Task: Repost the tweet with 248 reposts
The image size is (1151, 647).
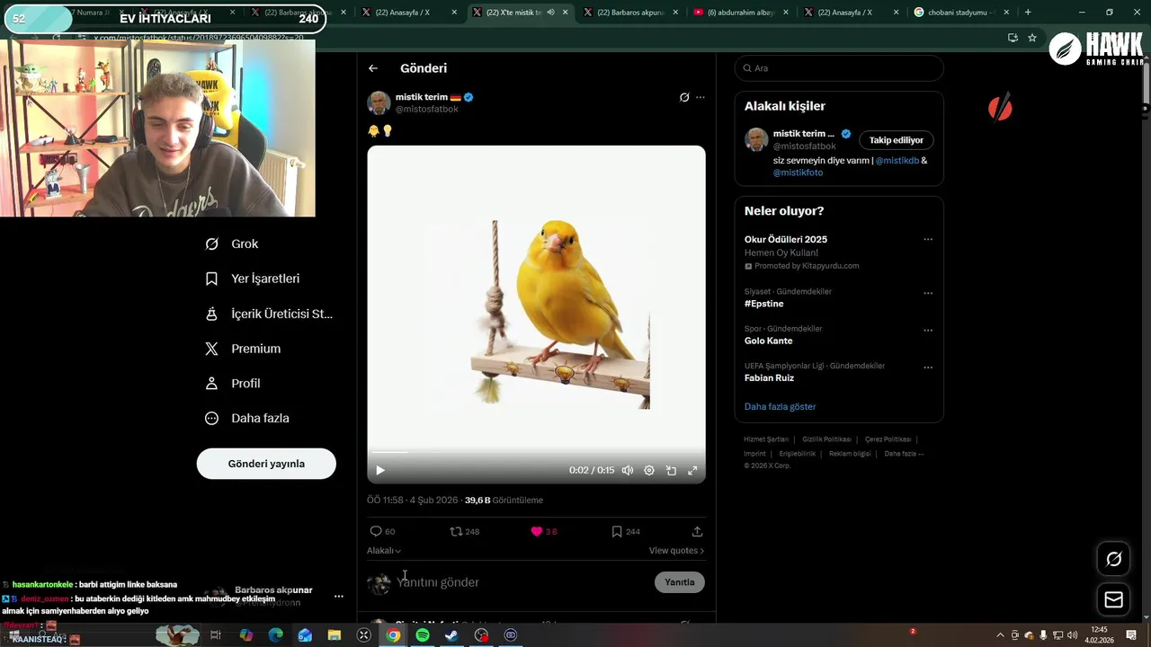Action: tap(464, 531)
